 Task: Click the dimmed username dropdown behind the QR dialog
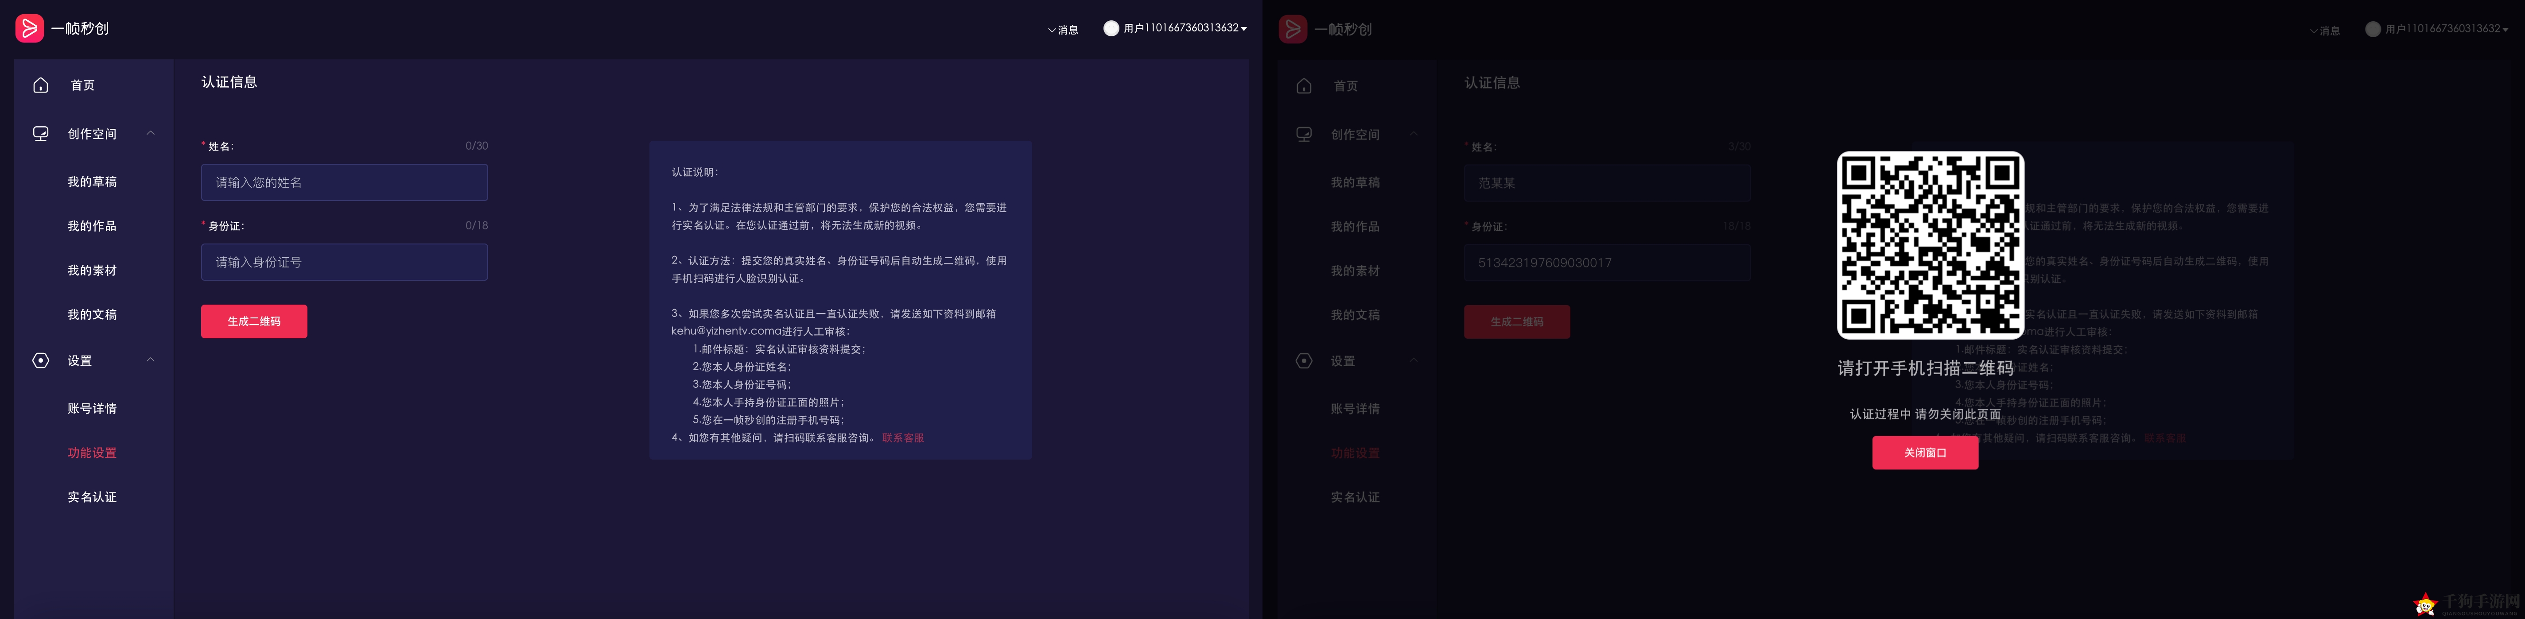pyautogui.click(x=2447, y=29)
